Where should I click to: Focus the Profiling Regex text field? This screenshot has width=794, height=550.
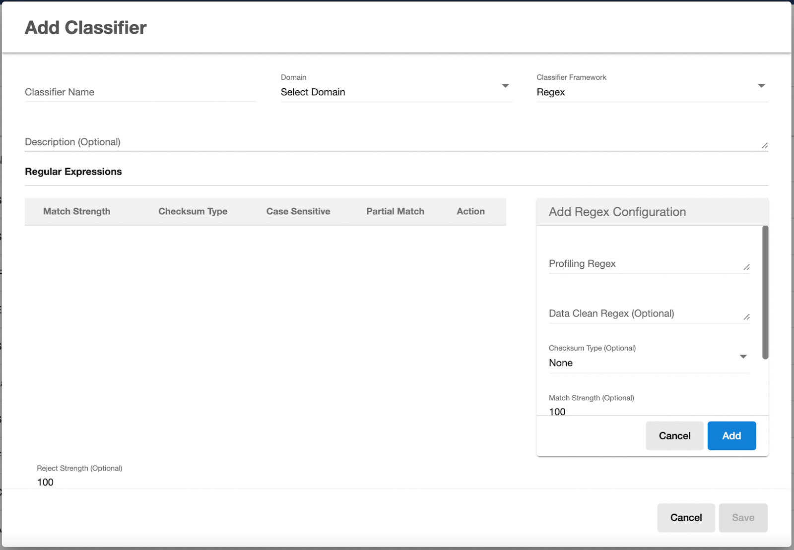(x=644, y=264)
